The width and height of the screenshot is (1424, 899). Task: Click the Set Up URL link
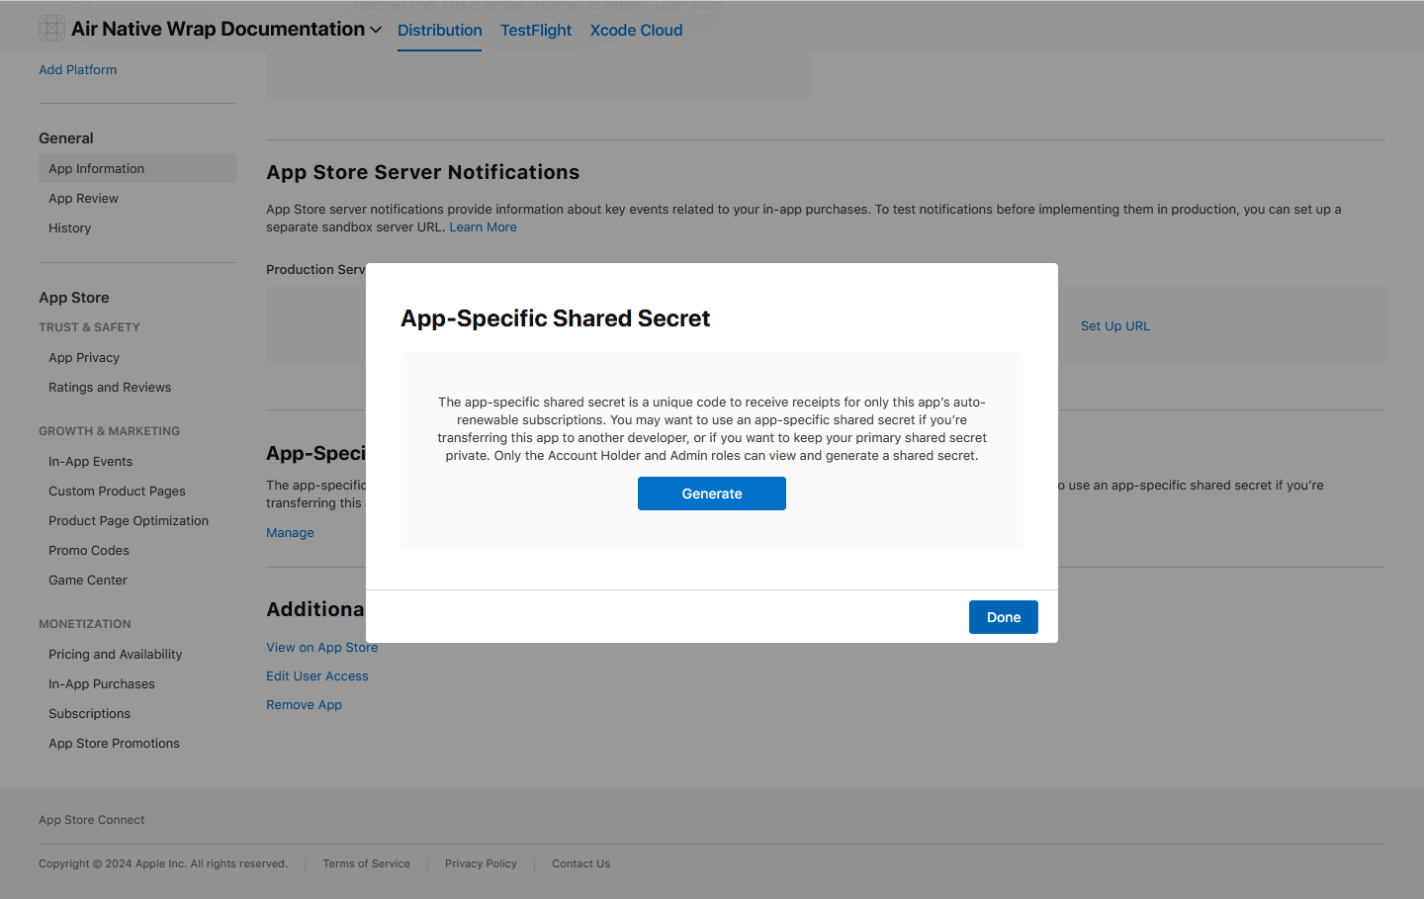(x=1115, y=326)
